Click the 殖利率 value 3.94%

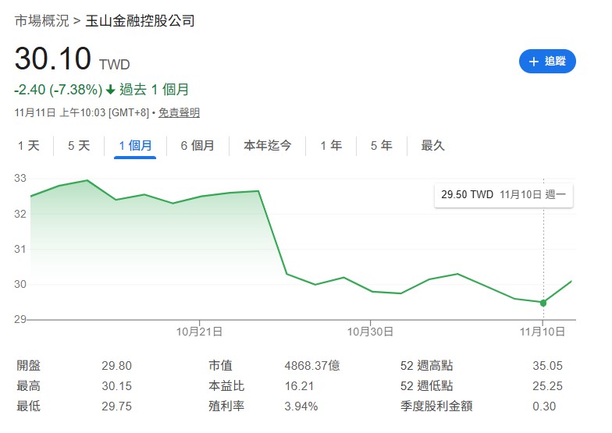(301, 406)
